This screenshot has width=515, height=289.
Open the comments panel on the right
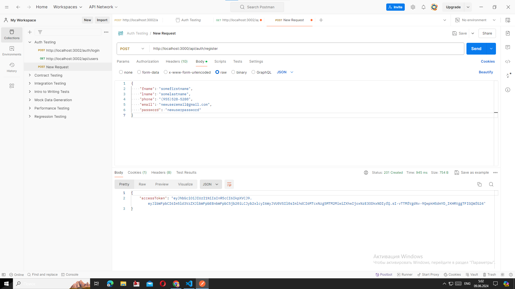click(508, 47)
